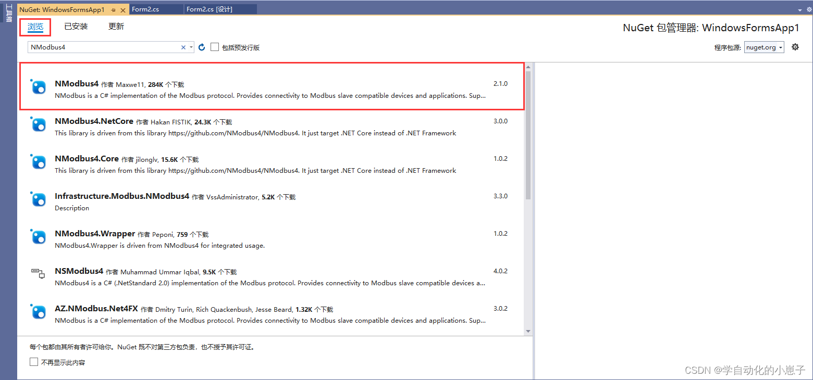The width and height of the screenshot is (813, 380).
Task: Check the do not show again box
Action: click(x=34, y=362)
